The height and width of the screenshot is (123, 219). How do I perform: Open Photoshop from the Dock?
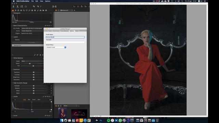pos(101,120)
